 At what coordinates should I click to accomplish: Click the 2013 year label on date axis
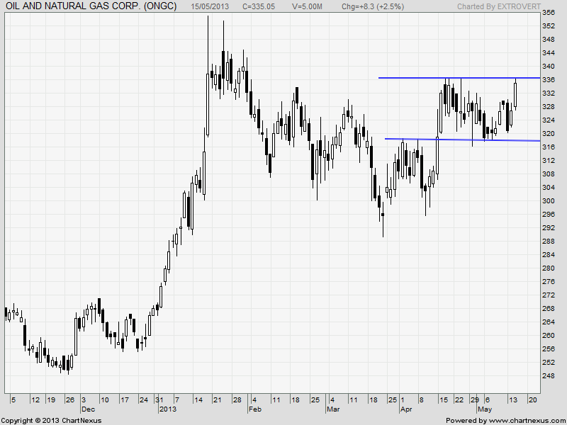pos(167,409)
